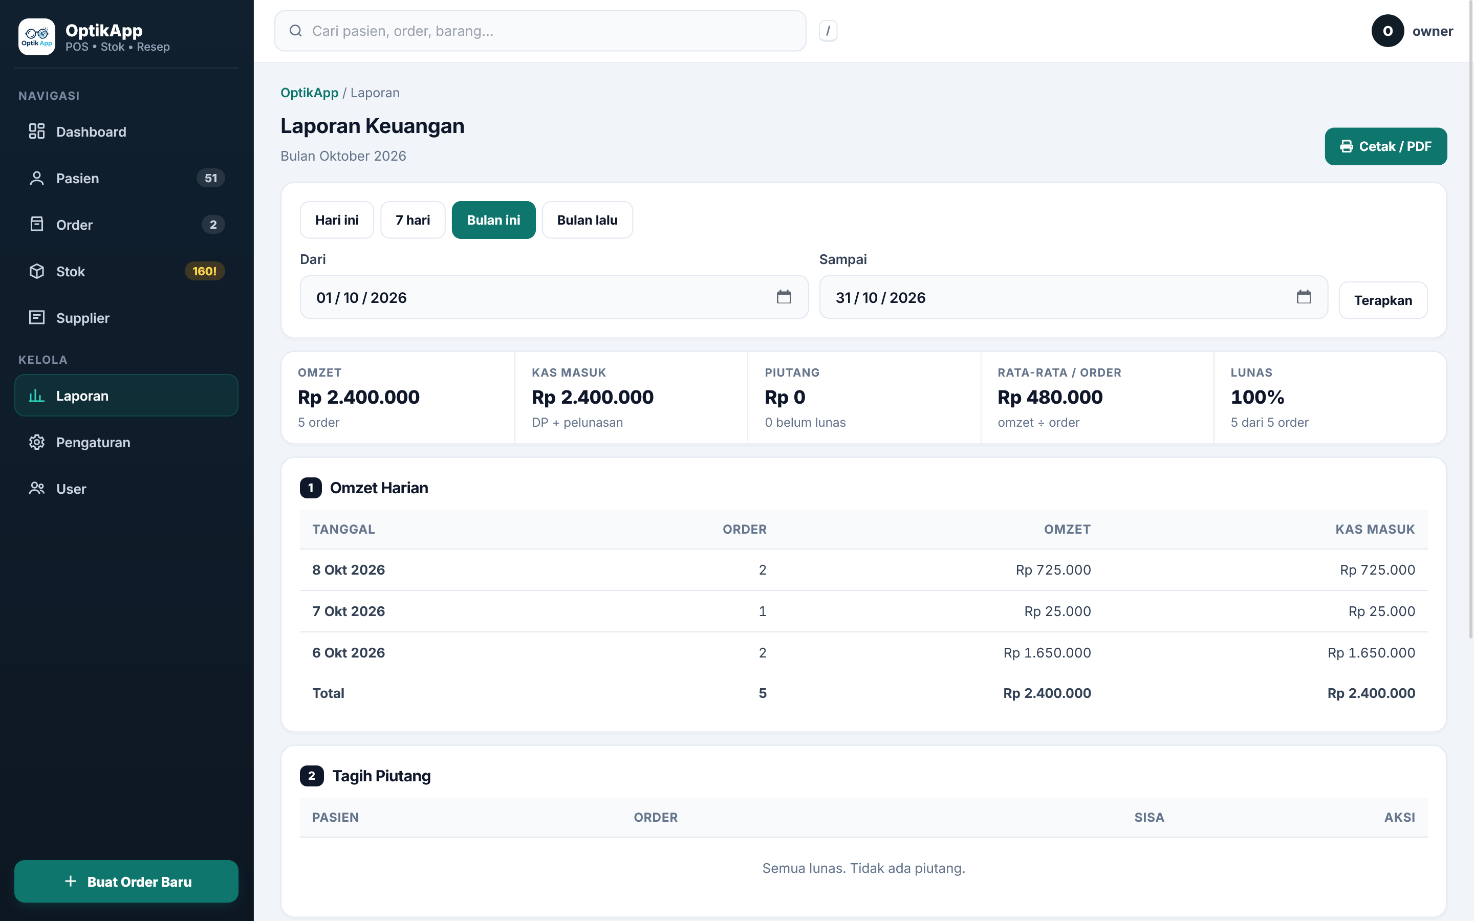This screenshot has width=1474, height=921.
Task: Click the Piutang card value Rp 0
Action: pyautogui.click(x=785, y=397)
